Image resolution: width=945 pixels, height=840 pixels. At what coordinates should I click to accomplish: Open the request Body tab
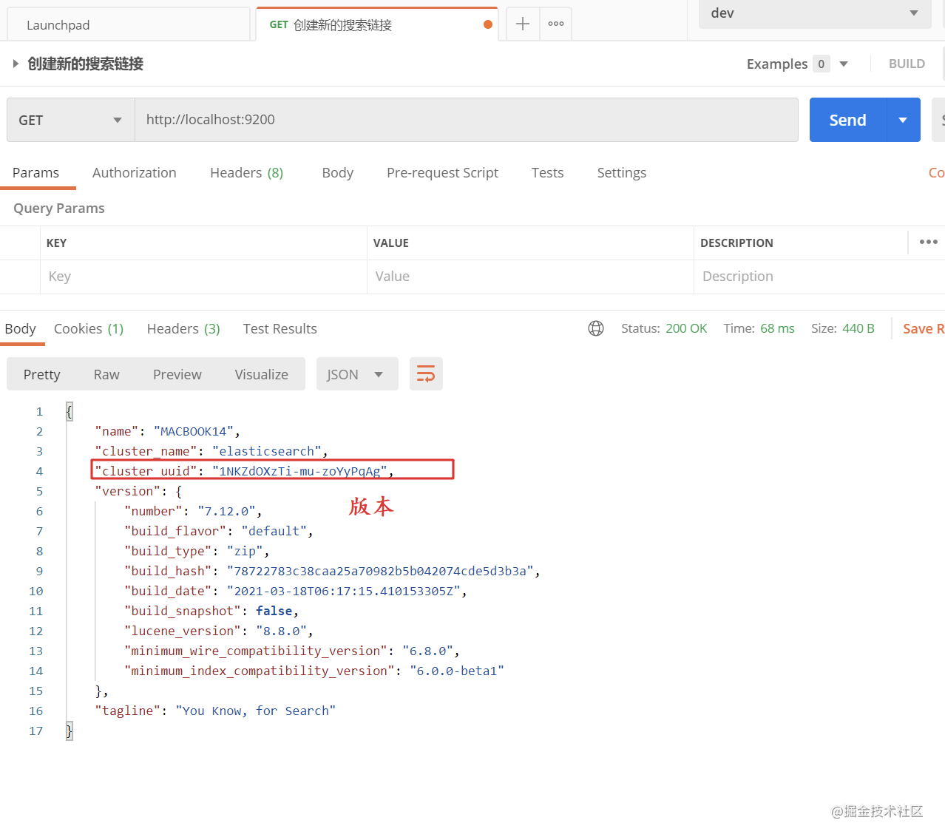tap(338, 172)
